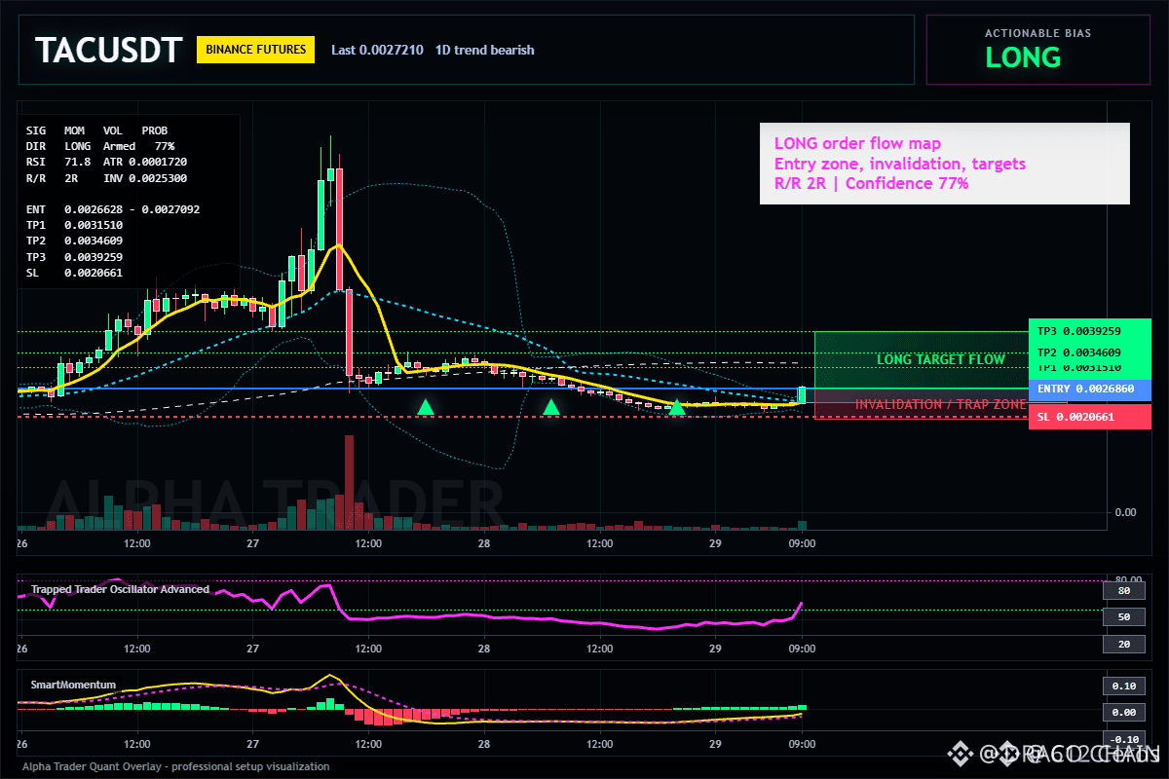Click the 80 level on oscillator axis
The width and height of the screenshot is (1169, 779).
pyautogui.click(x=1124, y=591)
